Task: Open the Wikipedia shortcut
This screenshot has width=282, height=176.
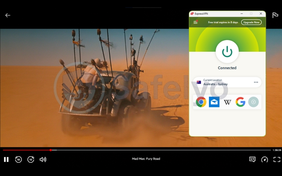Action: [227, 102]
